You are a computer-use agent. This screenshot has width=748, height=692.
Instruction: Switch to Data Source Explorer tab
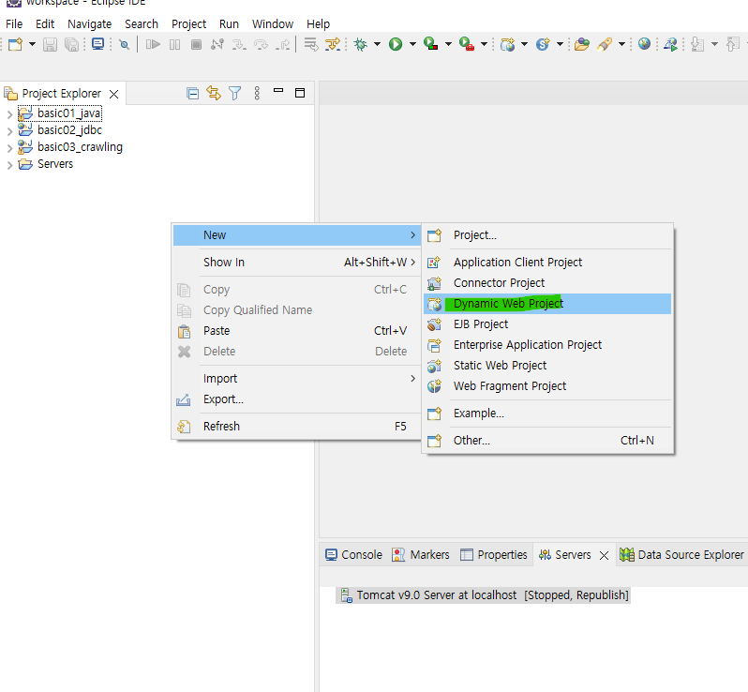point(681,554)
